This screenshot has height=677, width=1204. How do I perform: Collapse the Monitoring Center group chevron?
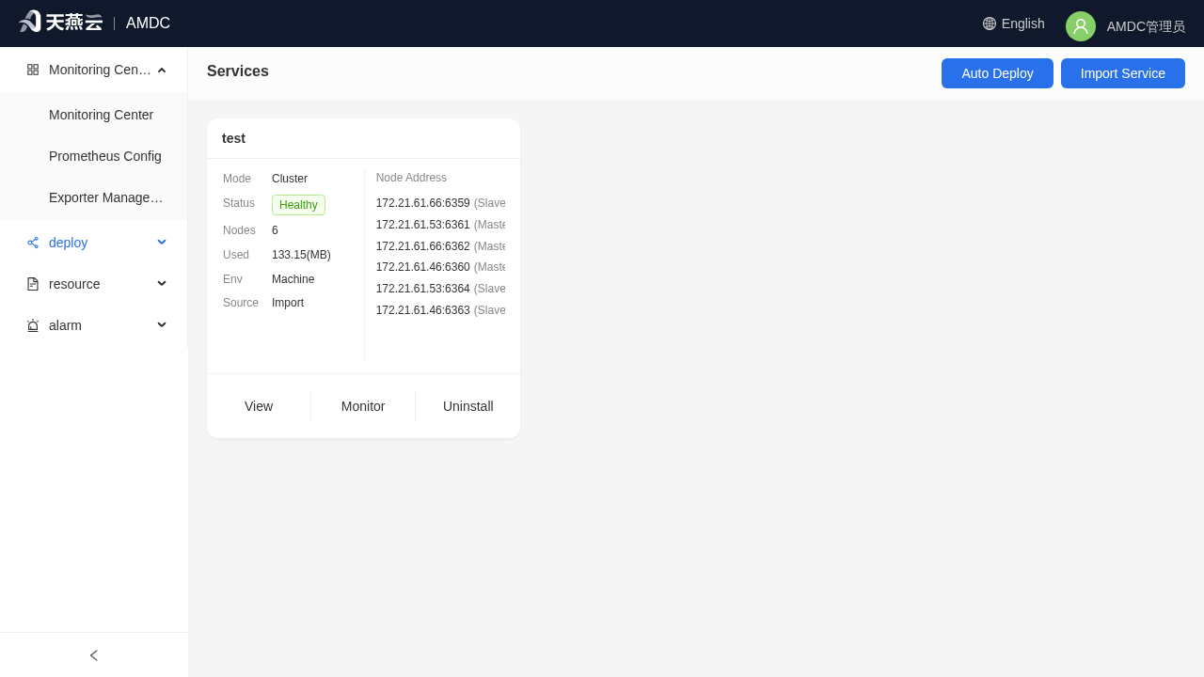click(162, 70)
